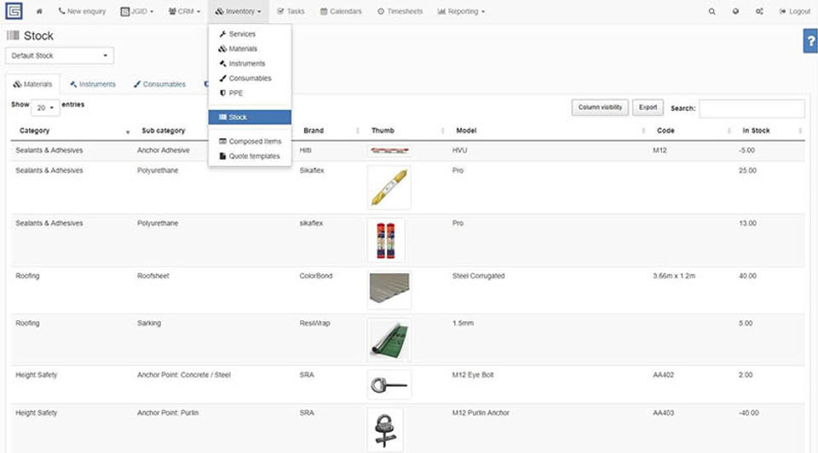Click New enquiry in the navbar
This screenshot has width=818, height=453.
[82, 11]
